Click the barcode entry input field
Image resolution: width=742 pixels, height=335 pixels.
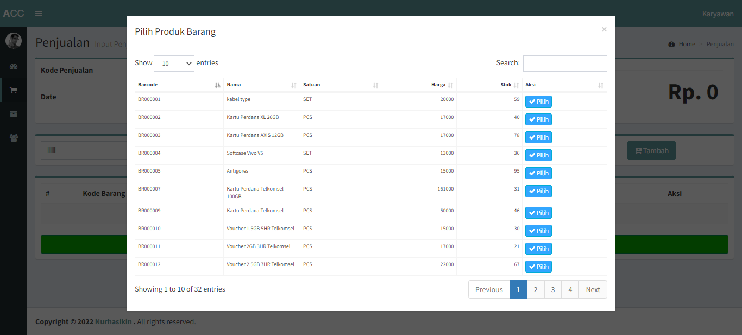point(95,150)
